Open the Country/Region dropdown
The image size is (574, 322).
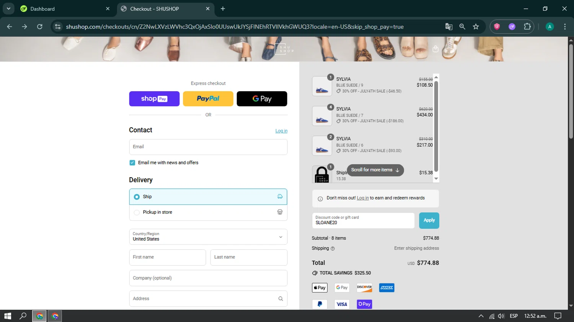tap(208, 237)
